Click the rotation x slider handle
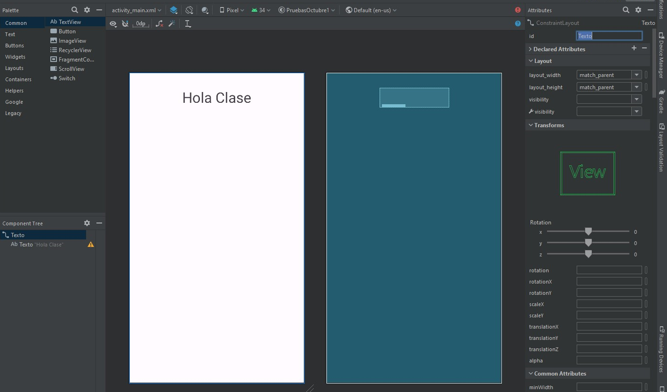Screen dimensions: 667x392 [588, 231]
